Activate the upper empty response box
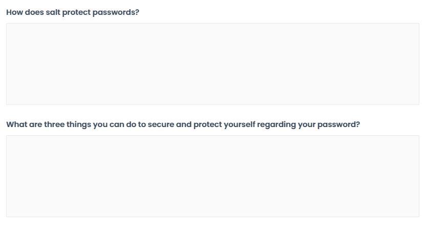 tap(212, 64)
